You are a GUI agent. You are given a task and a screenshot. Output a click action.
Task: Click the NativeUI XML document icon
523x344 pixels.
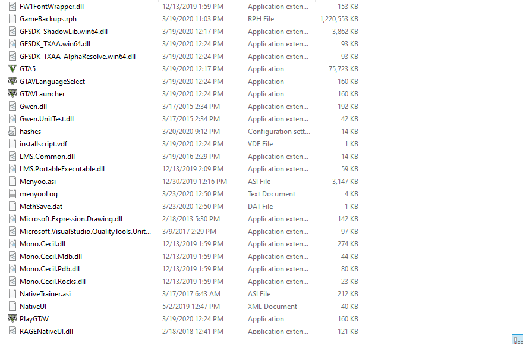coord(12,307)
